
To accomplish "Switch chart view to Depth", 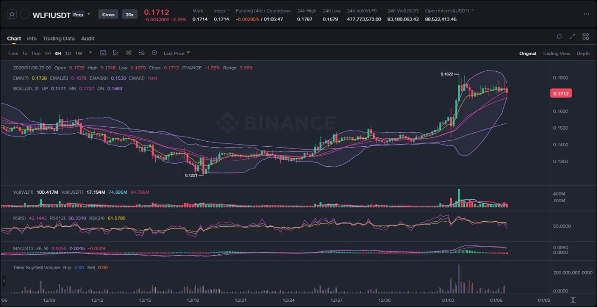I will (x=583, y=54).
